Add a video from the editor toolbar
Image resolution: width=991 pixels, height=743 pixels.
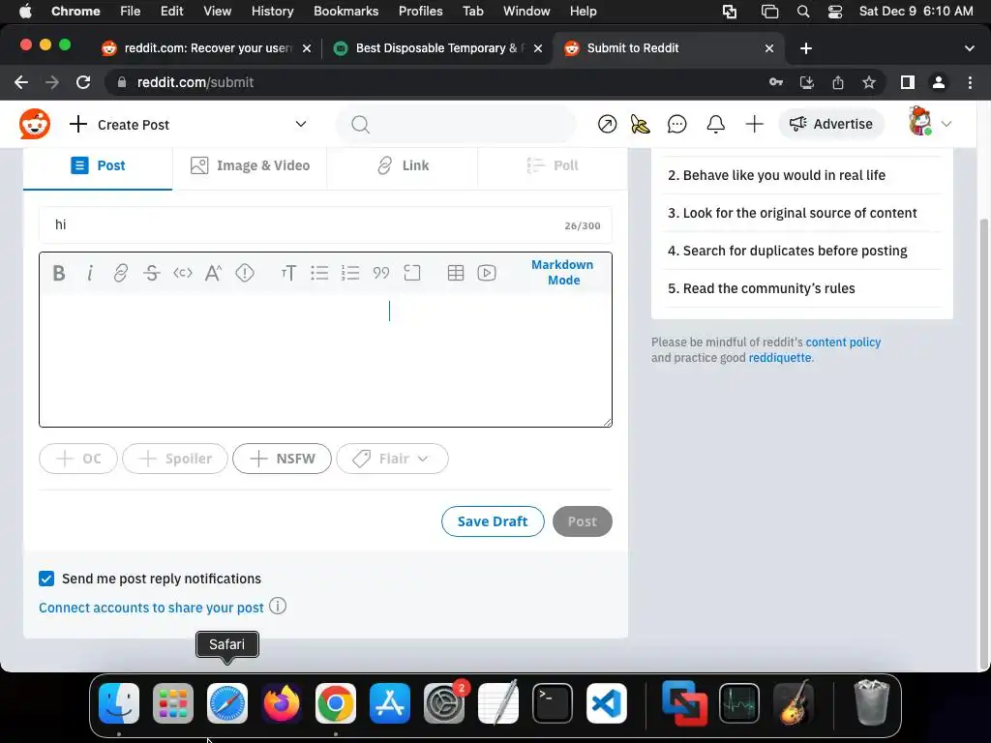487,273
